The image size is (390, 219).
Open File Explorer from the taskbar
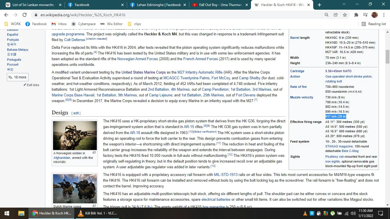[21, 213]
